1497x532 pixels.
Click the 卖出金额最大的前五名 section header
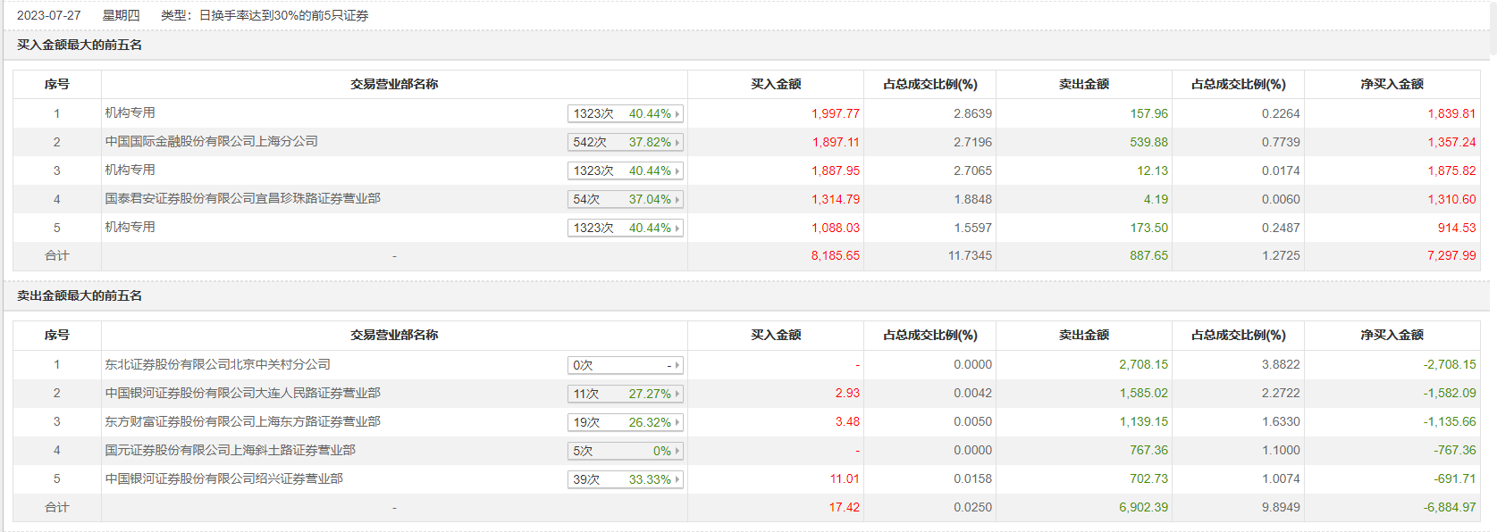pos(80,296)
